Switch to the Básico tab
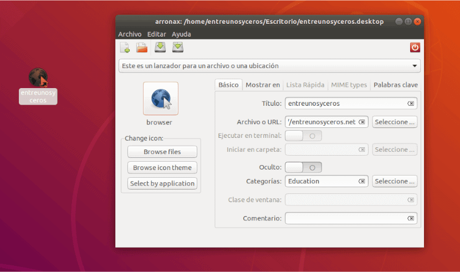The image size is (460, 272). coord(228,85)
